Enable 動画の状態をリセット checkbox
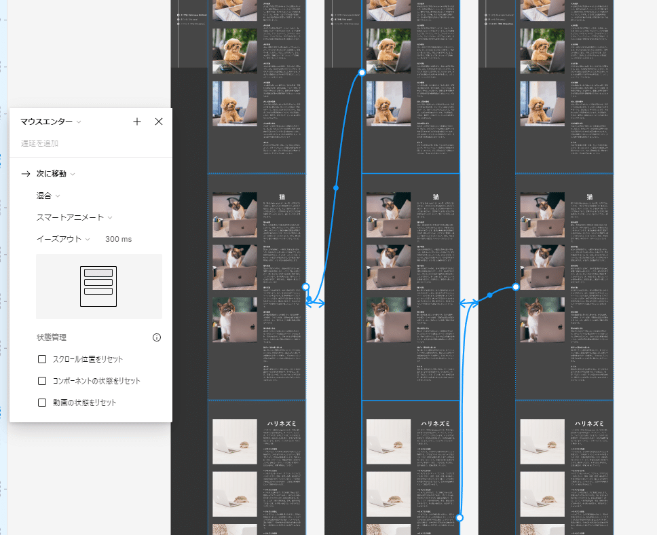The width and height of the screenshot is (657, 535). point(42,403)
